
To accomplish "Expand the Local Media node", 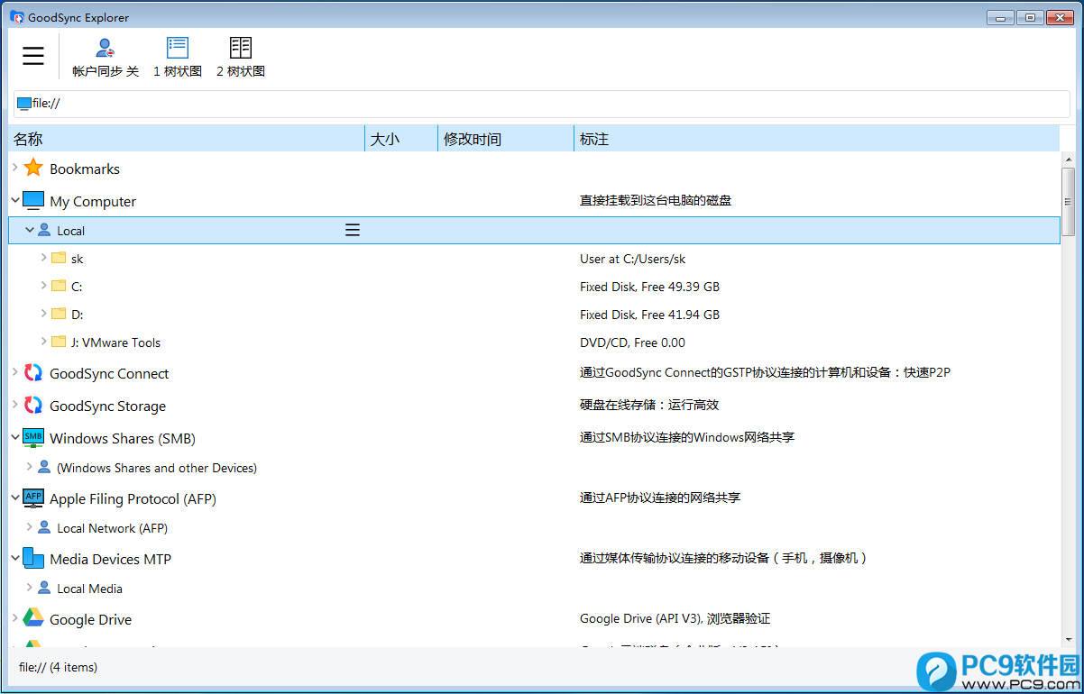I will tap(30, 588).
